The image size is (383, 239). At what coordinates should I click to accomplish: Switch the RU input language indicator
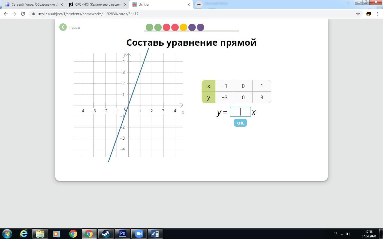point(335,233)
